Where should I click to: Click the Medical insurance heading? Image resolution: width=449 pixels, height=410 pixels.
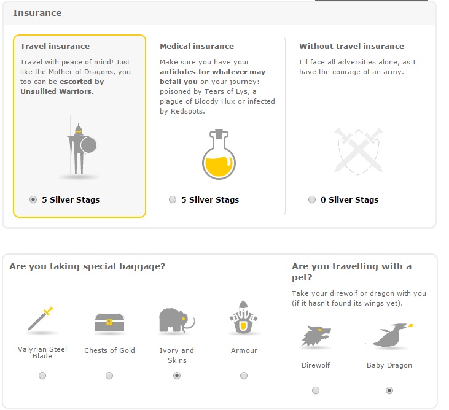(197, 47)
